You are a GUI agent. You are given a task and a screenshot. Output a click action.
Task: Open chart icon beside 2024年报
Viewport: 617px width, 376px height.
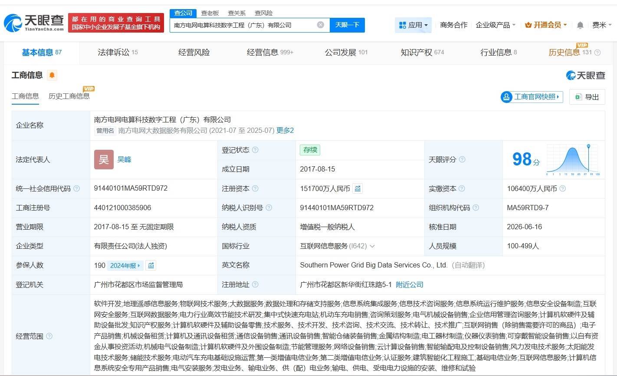151,265
